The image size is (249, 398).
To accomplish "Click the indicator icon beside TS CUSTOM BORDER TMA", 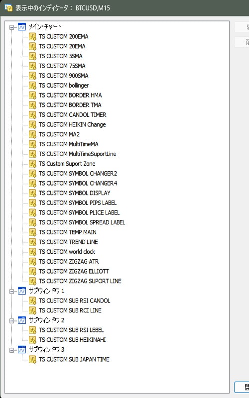I will tap(32, 105).
